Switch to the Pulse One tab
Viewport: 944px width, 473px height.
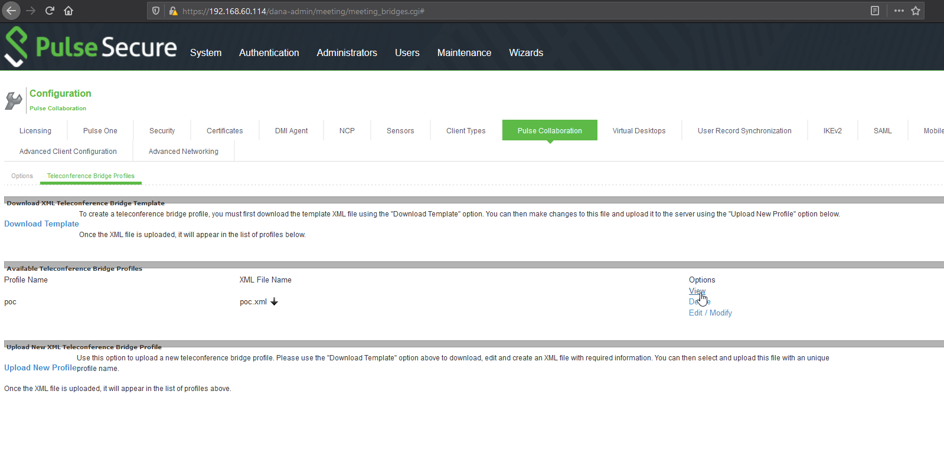pos(100,130)
